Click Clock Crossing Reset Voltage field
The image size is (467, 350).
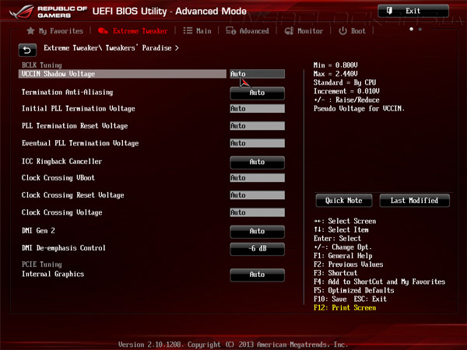tap(258, 195)
